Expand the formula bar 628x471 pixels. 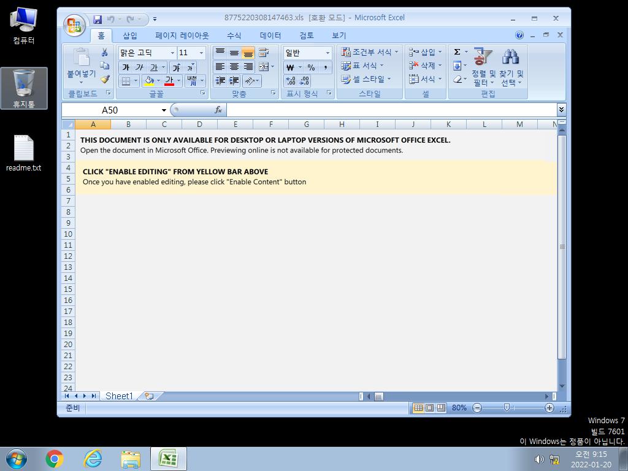[561, 109]
